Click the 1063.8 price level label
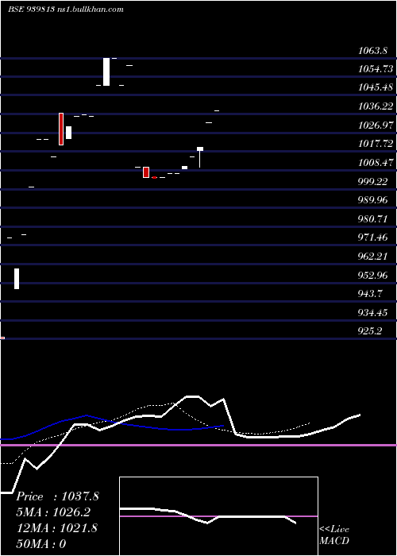Image resolution: width=397 pixels, height=556 pixels. pyautogui.click(x=372, y=50)
